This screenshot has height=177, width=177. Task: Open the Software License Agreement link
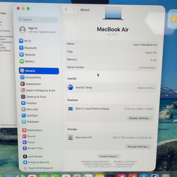[x=95, y=161]
